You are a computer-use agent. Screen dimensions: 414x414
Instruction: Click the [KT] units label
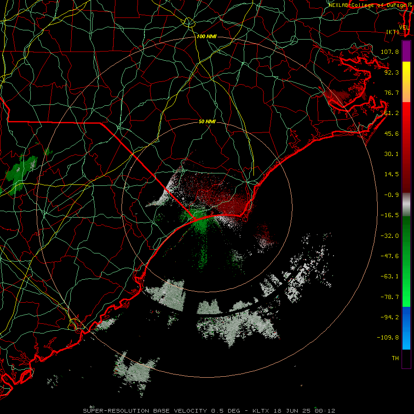coord(393,32)
